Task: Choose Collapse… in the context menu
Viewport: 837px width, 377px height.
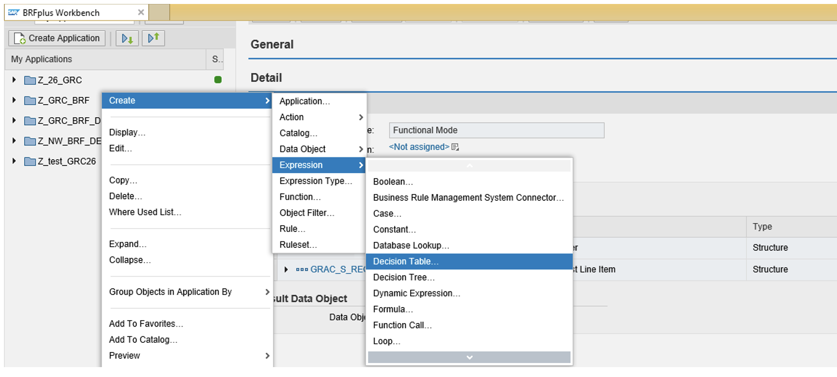Action: pyautogui.click(x=187, y=260)
